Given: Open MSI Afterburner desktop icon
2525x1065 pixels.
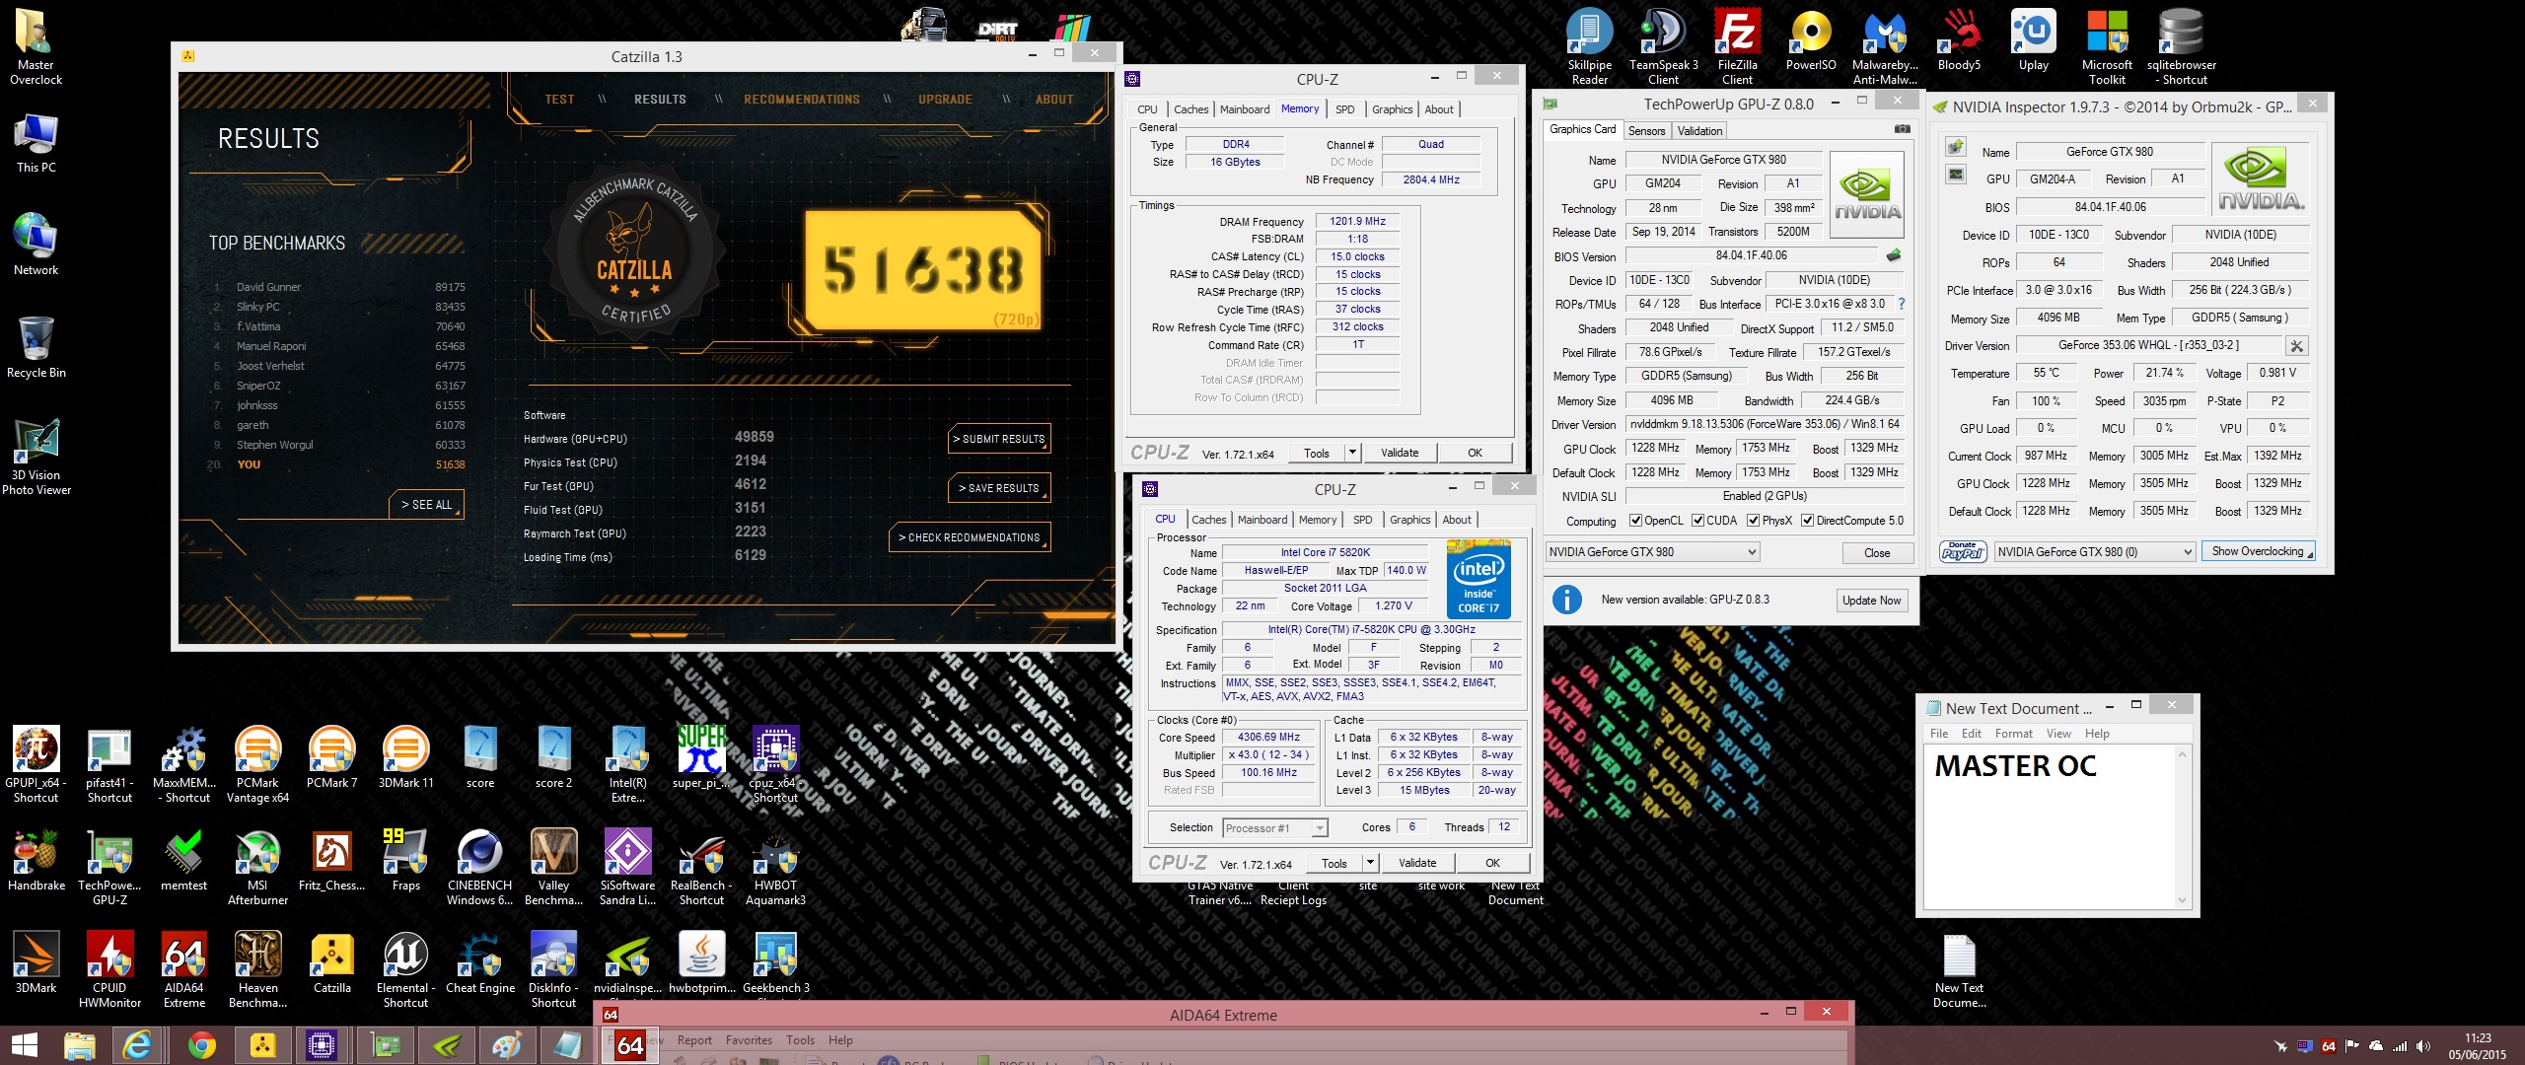Looking at the screenshot, I should (x=257, y=866).
